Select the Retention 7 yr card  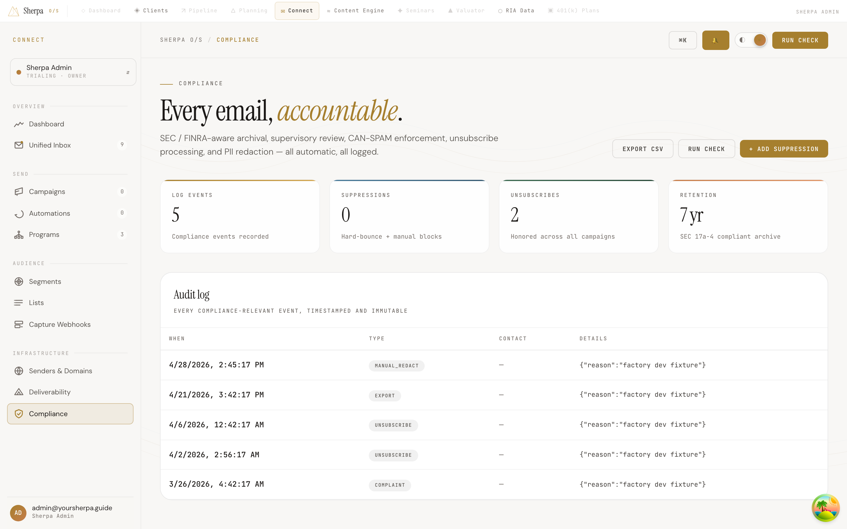748,216
